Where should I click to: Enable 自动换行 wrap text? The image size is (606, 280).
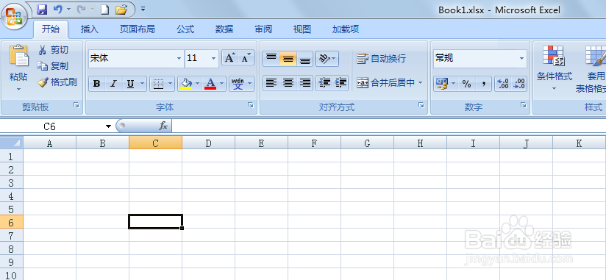coord(381,59)
